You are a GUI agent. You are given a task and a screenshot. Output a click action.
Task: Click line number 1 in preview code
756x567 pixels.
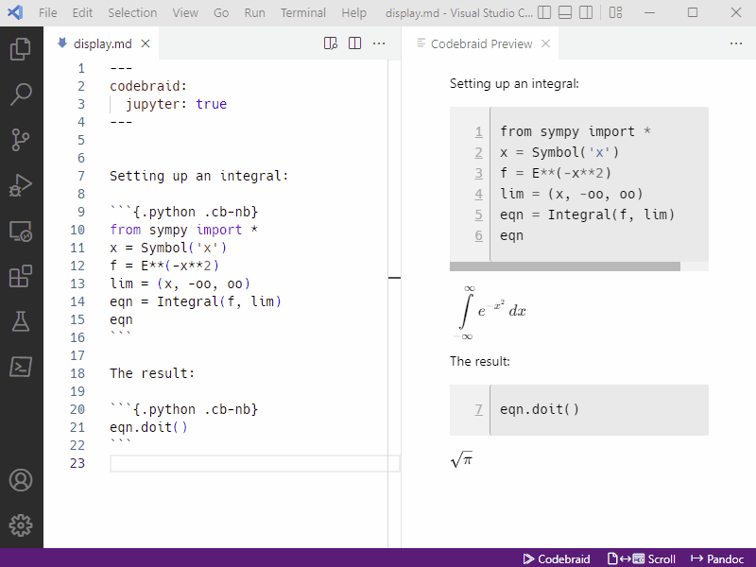[478, 131]
